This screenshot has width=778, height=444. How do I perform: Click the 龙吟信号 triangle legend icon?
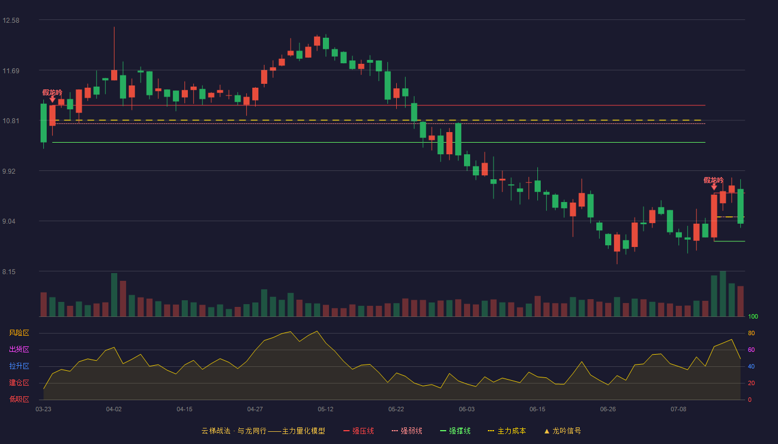tap(547, 431)
